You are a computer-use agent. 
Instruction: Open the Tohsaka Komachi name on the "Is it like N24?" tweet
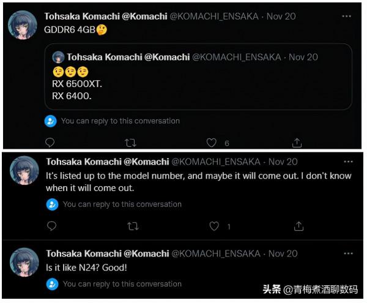(107, 253)
